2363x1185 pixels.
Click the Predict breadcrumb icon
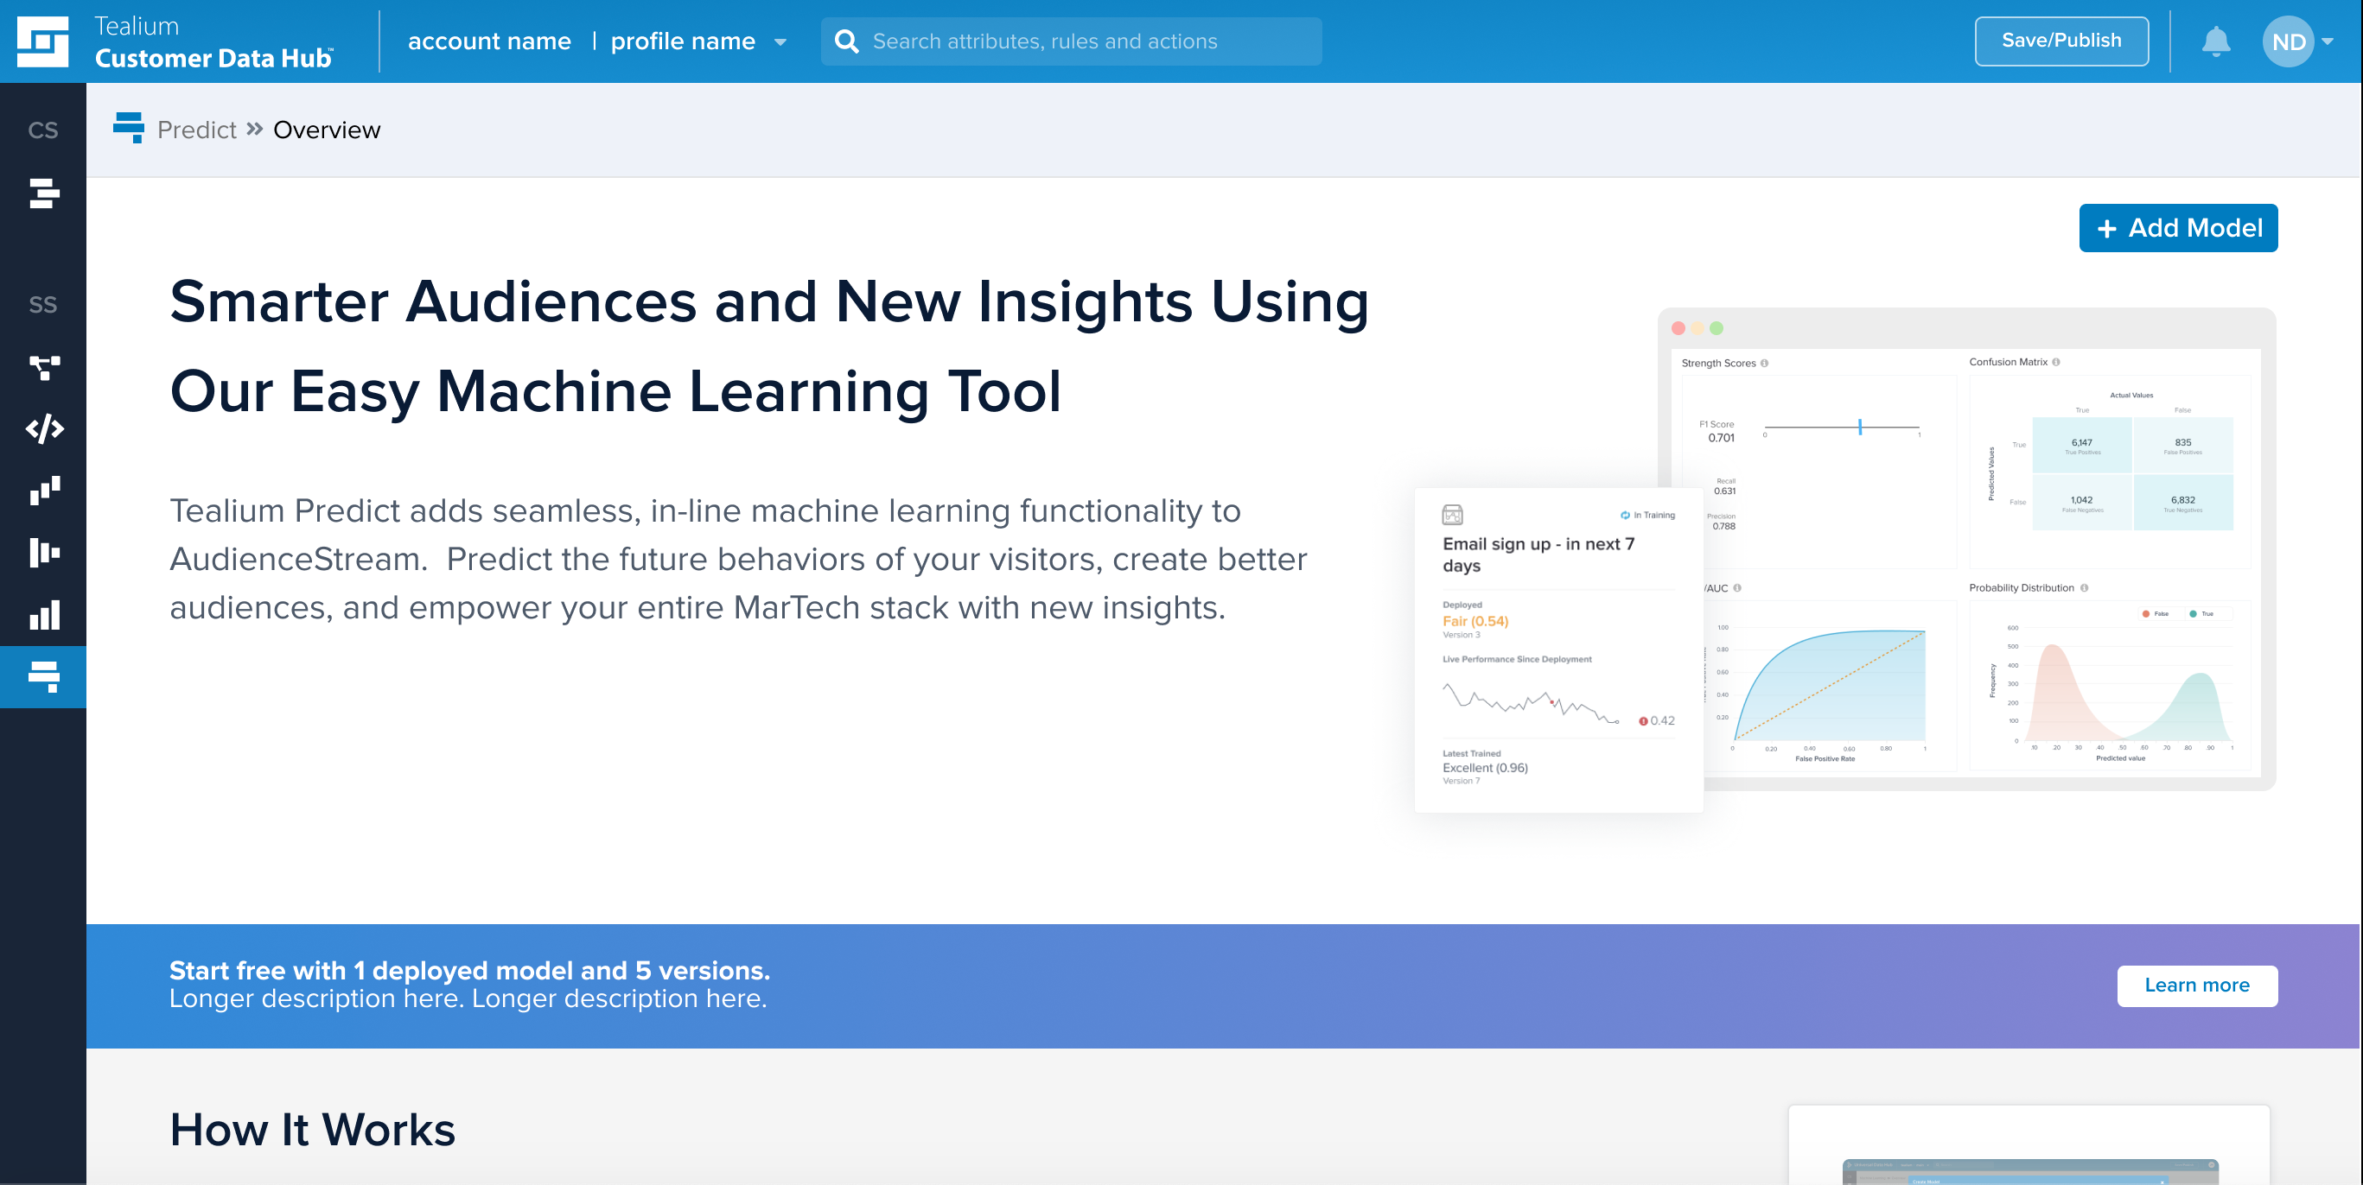coord(129,129)
